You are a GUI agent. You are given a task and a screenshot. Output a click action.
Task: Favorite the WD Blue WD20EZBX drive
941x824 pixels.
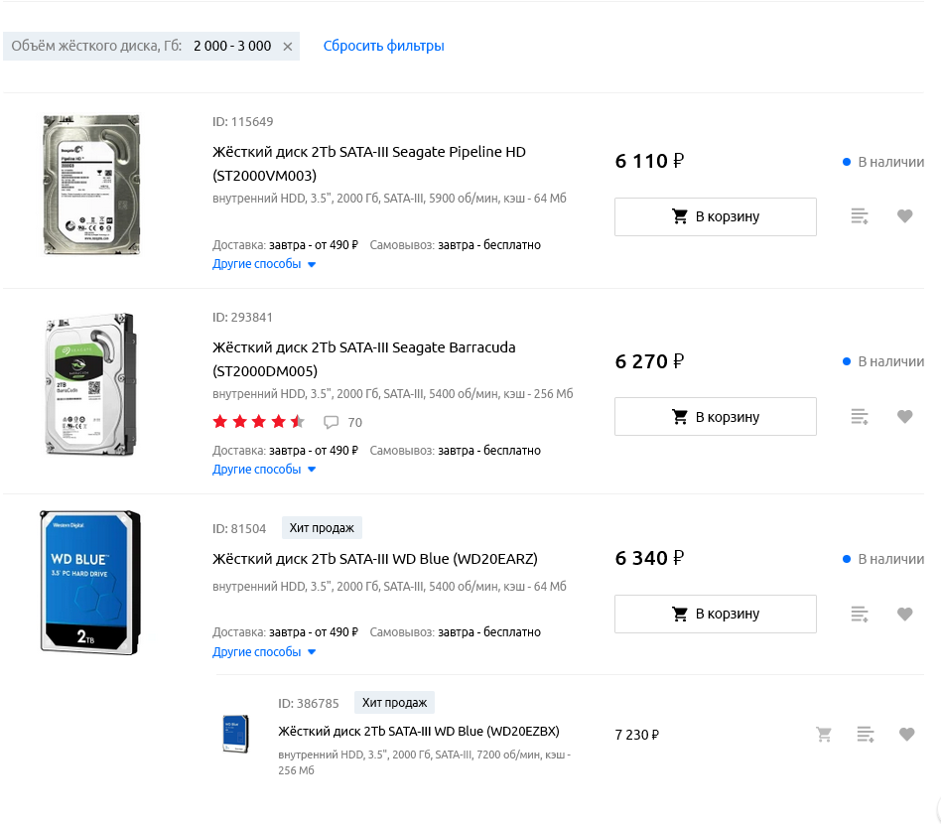click(907, 734)
